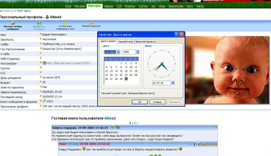Go to guestbook page 2
This screenshot has width=271, height=156.
point(135,123)
